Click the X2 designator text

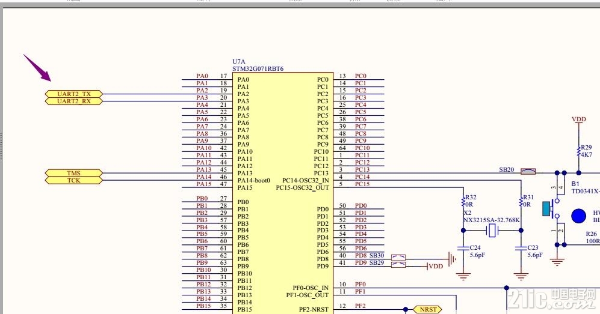coord(467,213)
